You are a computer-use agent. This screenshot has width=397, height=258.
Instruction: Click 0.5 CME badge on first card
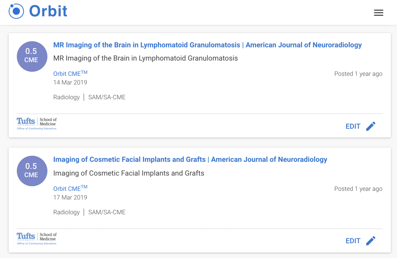click(32, 56)
